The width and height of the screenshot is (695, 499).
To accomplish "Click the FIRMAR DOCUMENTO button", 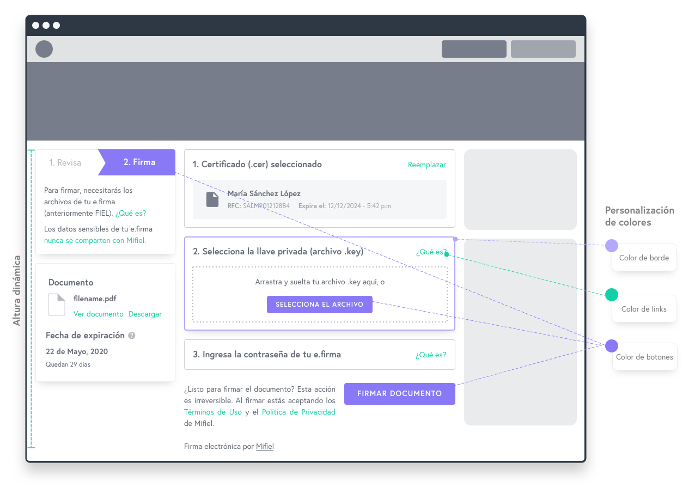I will (x=399, y=393).
